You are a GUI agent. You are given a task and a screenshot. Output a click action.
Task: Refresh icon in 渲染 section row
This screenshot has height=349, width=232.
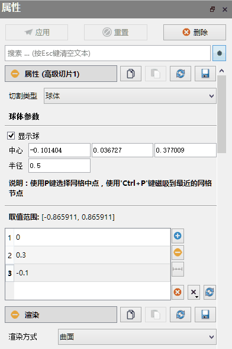tap(181, 315)
